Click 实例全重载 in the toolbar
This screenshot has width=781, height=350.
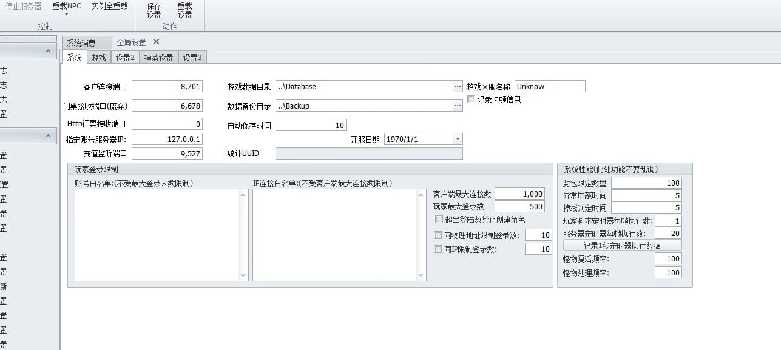point(109,7)
